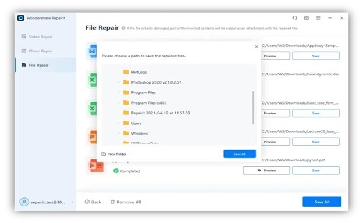The width and height of the screenshot is (363, 223).
Task: Preview the Excel_lose_font file
Action: pyautogui.click(x=275, y=113)
